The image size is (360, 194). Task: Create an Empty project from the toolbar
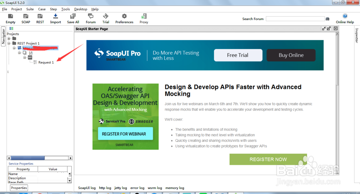tap(10, 19)
